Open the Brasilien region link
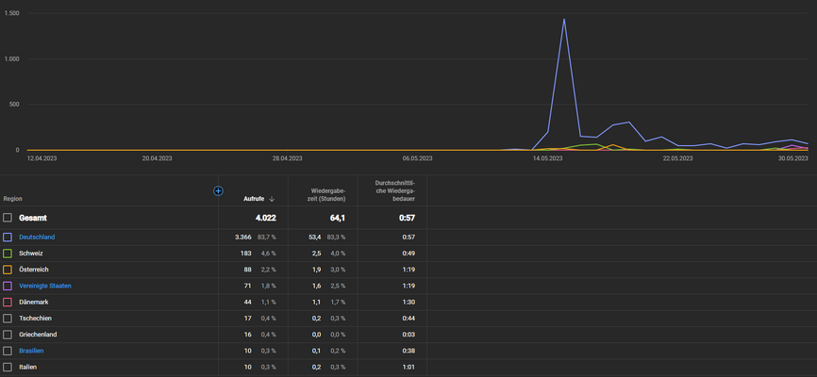817x377 pixels. click(x=31, y=351)
